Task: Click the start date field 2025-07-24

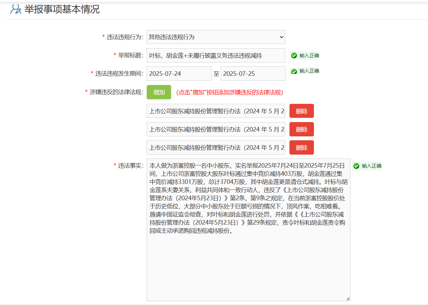Action: (179, 74)
